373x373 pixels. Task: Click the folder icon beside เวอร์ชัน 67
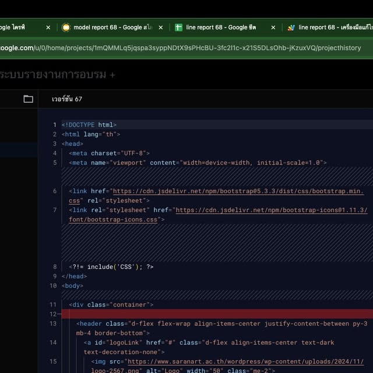(29, 99)
